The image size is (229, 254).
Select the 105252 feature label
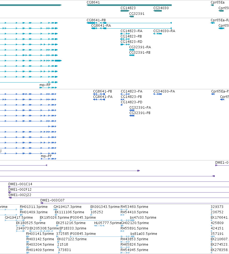97,212
